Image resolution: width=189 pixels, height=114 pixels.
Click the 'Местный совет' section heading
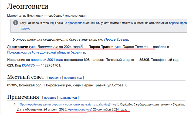[x=26, y=77]
